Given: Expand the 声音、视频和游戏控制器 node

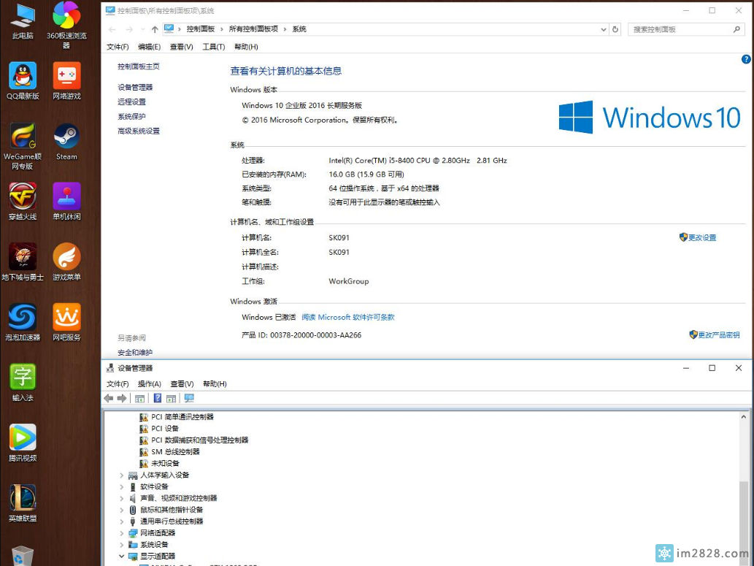Looking at the screenshot, I should click(x=122, y=498).
